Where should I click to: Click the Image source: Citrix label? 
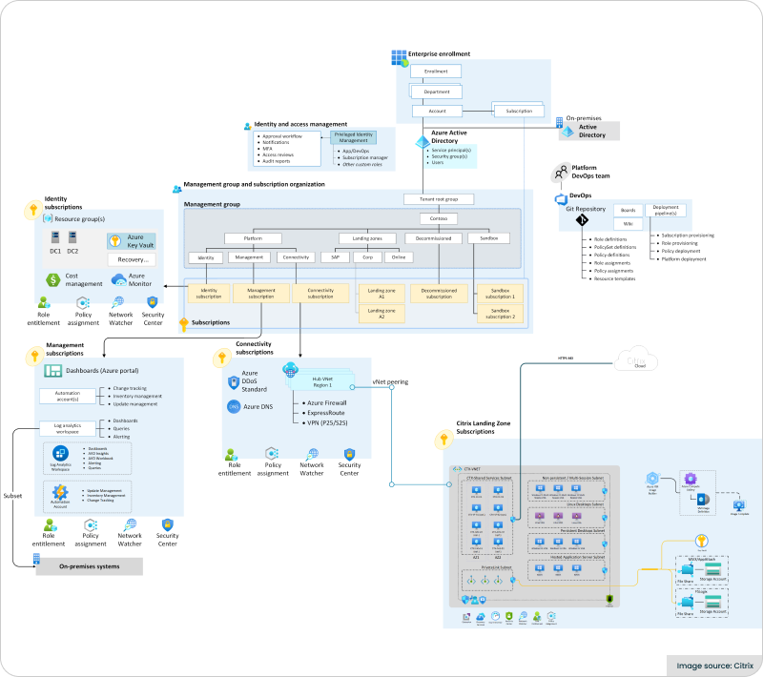point(714,666)
